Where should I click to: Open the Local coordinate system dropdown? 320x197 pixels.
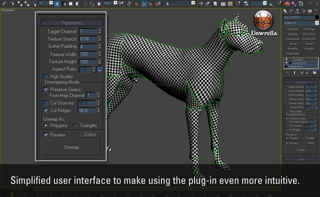point(115,3)
